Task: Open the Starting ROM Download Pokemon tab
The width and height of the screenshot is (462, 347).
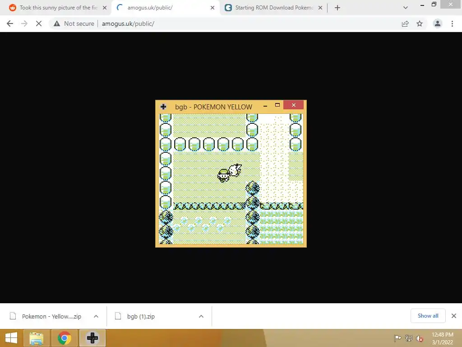Action: 274,8
